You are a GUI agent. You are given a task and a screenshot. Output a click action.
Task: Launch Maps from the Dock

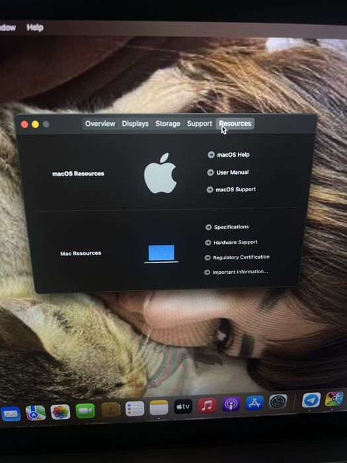coord(36,413)
